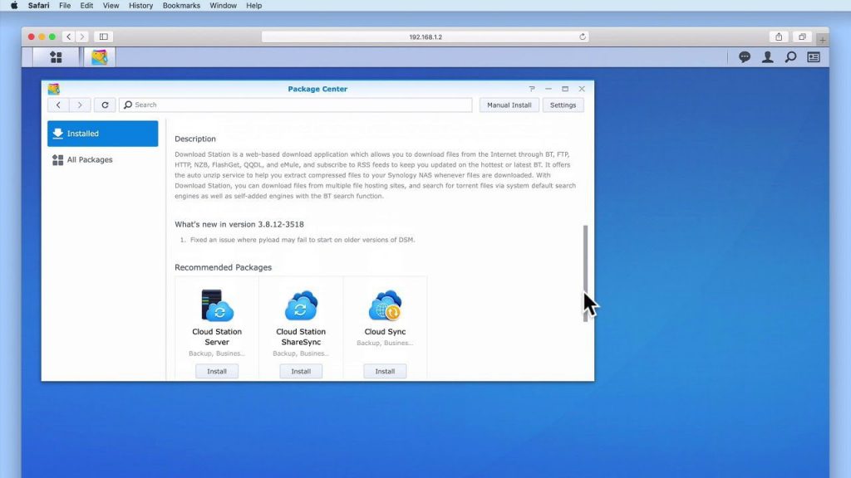Go back in Package Center
This screenshot has height=478, width=851.
58,105
